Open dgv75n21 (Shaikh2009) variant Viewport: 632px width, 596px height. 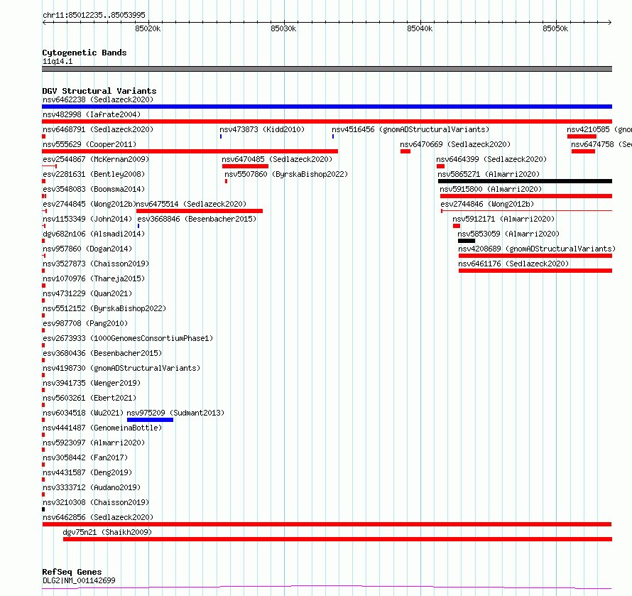107,532
